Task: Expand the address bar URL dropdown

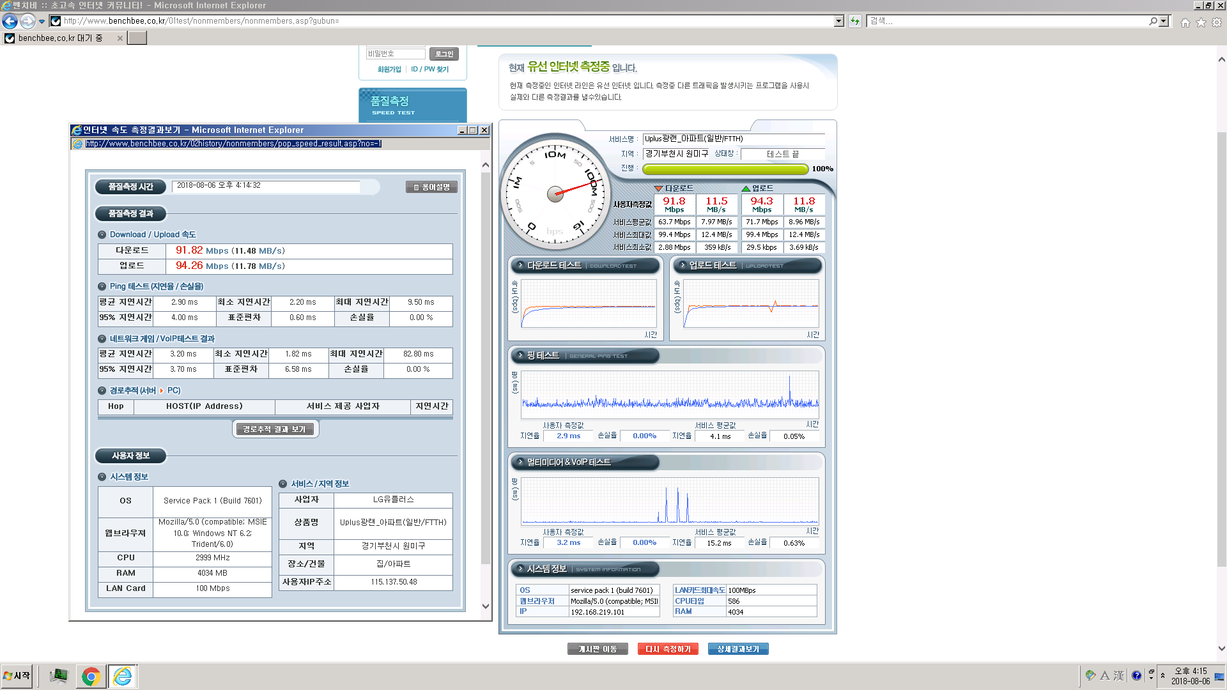Action: tap(838, 21)
